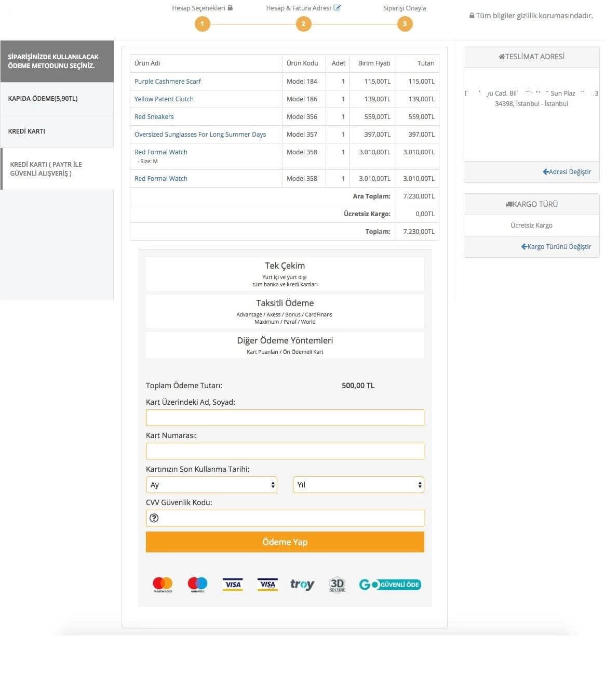
Task: Select Diğer Ödeme Yöntemleri option
Action: (x=285, y=345)
